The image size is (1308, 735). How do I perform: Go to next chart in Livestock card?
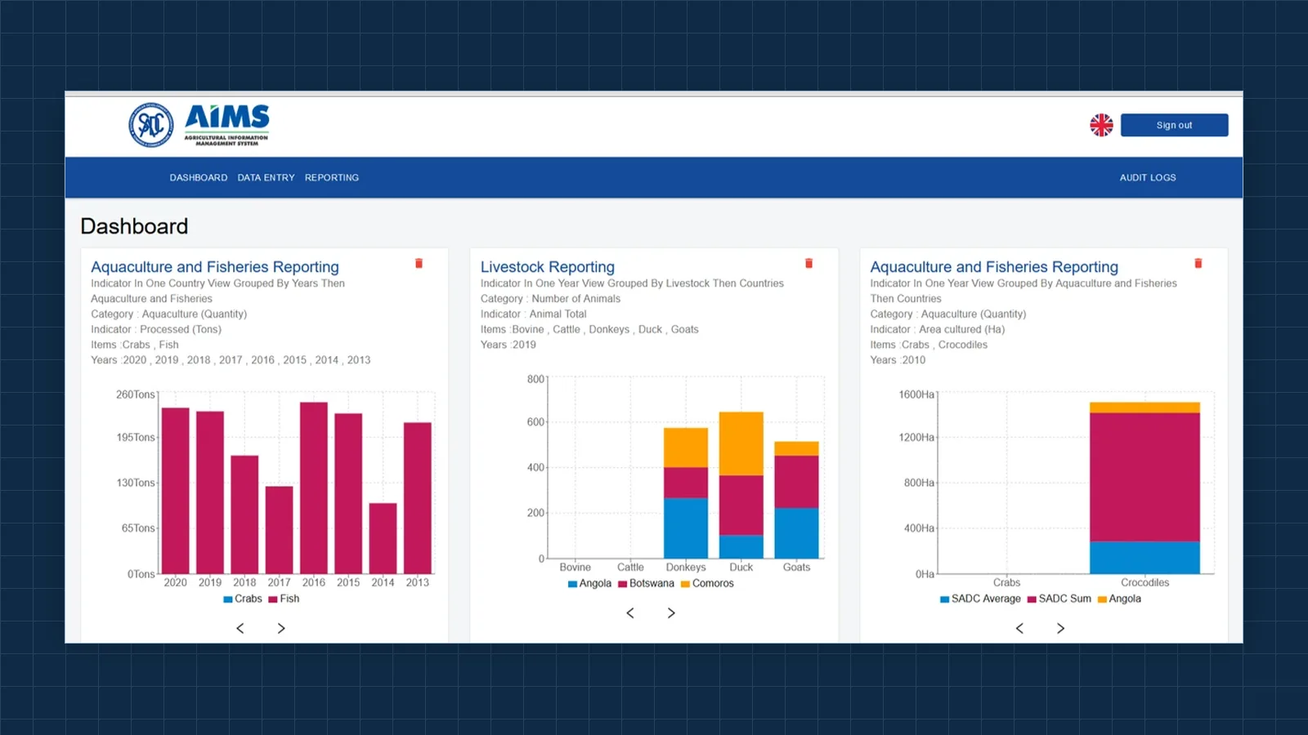point(671,612)
